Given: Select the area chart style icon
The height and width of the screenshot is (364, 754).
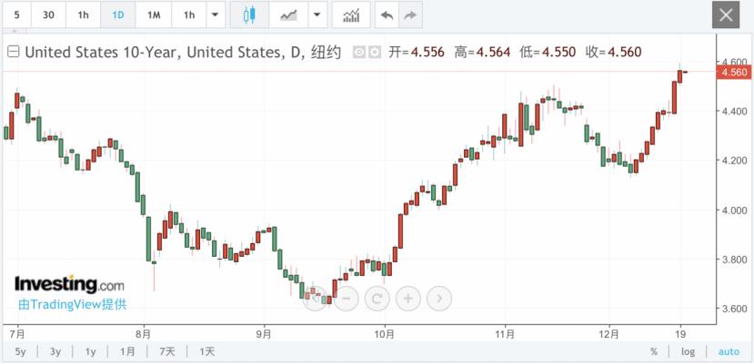Looking at the screenshot, I should (x=288, y=15).
